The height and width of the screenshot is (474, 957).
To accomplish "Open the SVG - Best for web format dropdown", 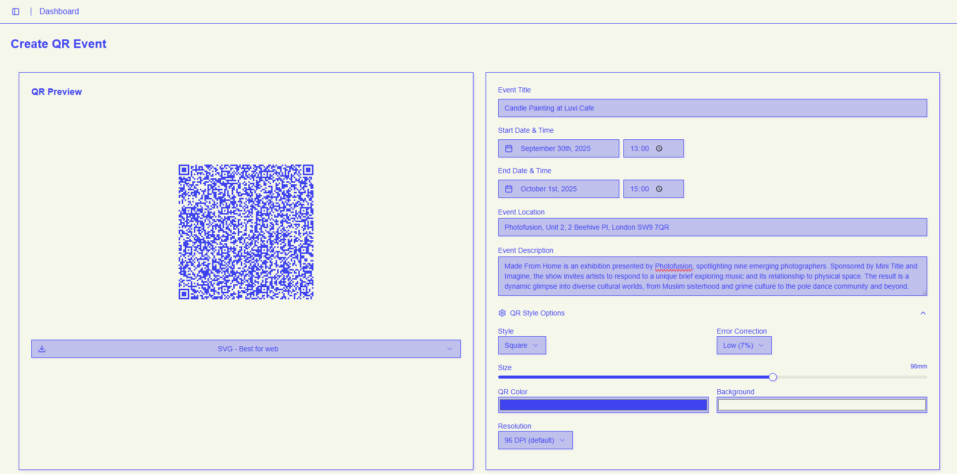I will tap(246, 349).
